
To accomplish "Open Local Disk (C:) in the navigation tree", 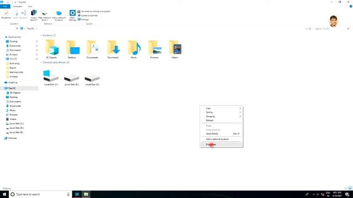I will point(17,124).
